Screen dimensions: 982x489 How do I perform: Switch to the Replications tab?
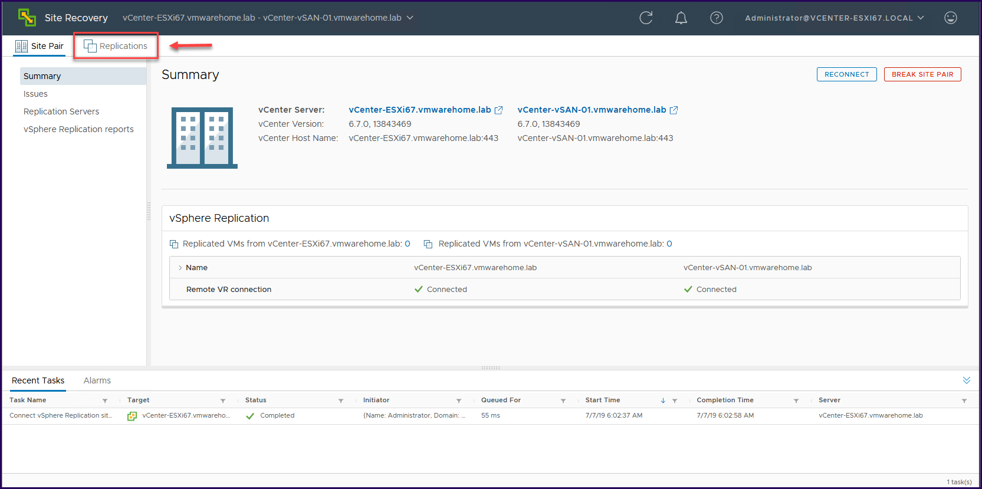coord(116,46)
